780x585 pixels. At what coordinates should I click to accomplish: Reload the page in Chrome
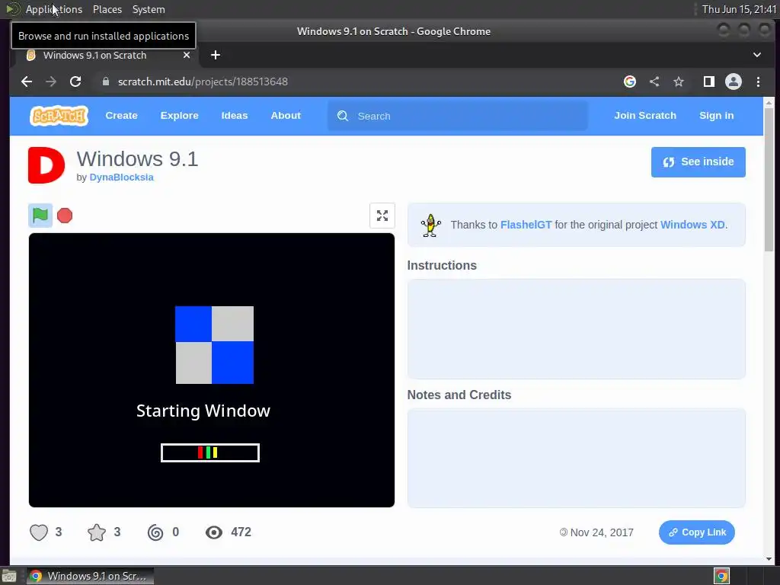pyautogui.click(x=75, y=82)
